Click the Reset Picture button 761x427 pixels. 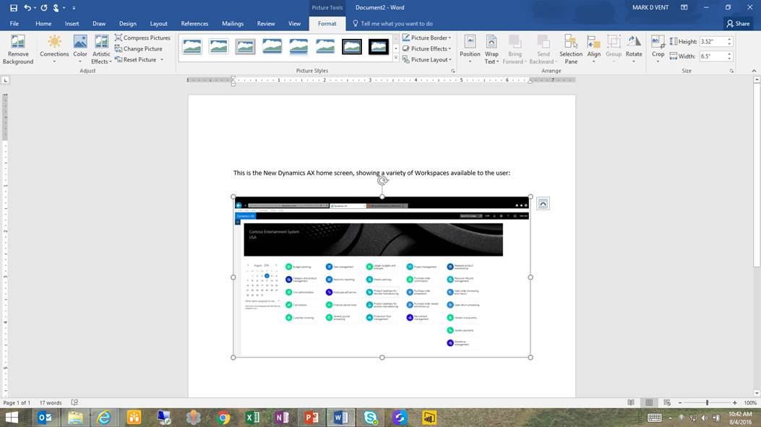coord(139,59)
